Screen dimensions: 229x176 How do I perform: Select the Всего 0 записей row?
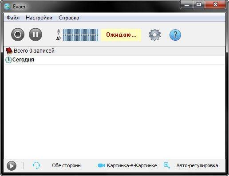pos(114,51)
